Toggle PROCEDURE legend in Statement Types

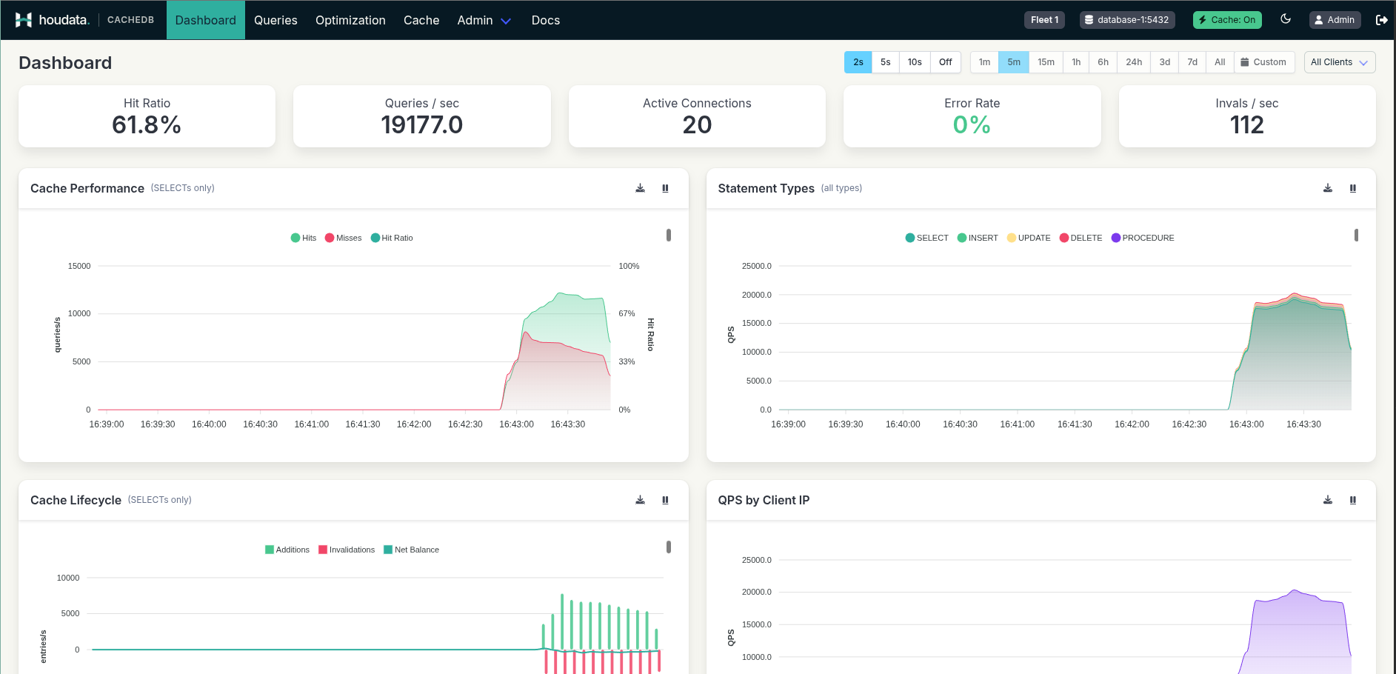point(1143,238)
